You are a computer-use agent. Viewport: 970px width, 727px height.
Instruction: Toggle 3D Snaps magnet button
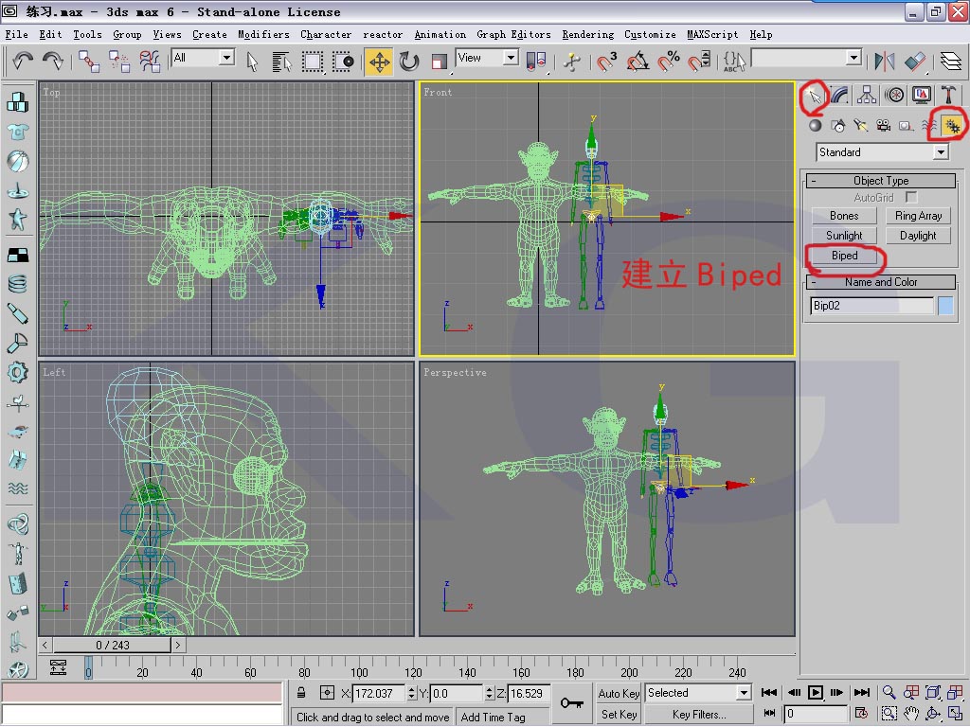(606, 62)
